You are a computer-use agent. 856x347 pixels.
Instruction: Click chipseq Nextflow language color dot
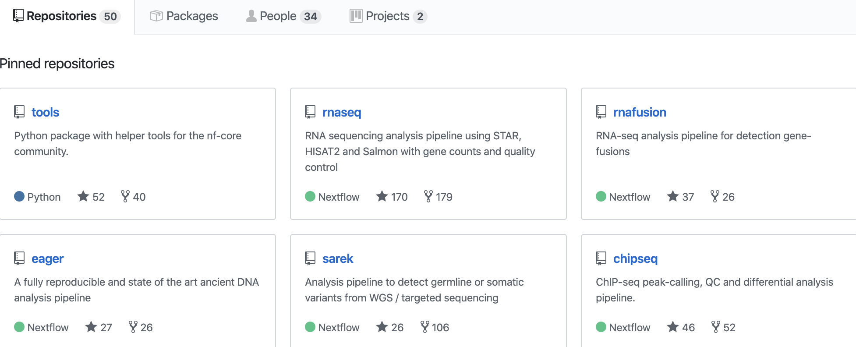click(601, 327)
